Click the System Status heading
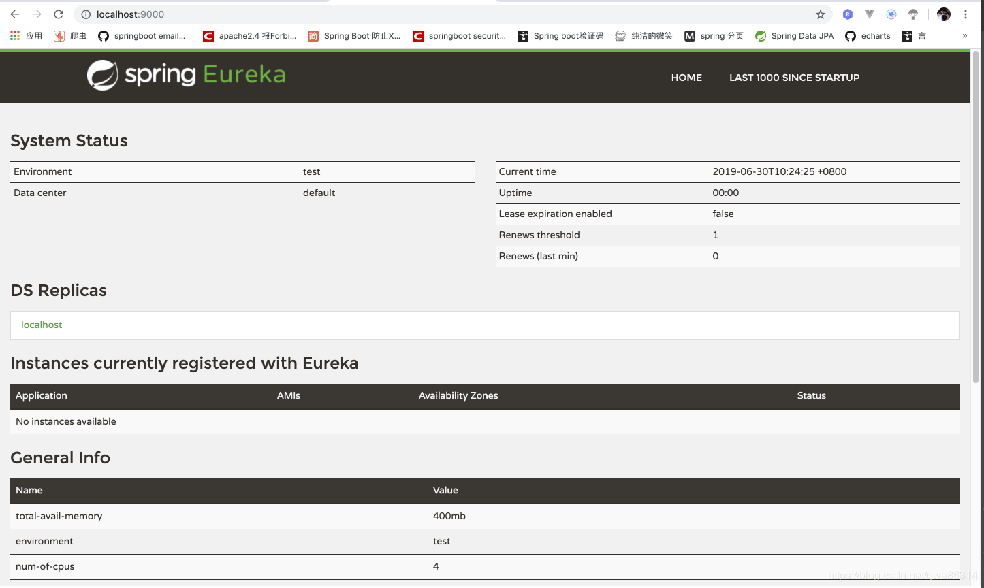984x588 pixels. 69,140
